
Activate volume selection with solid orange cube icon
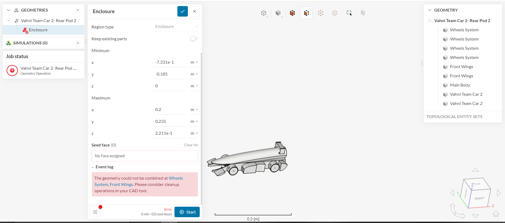click(x=292, y=13)
